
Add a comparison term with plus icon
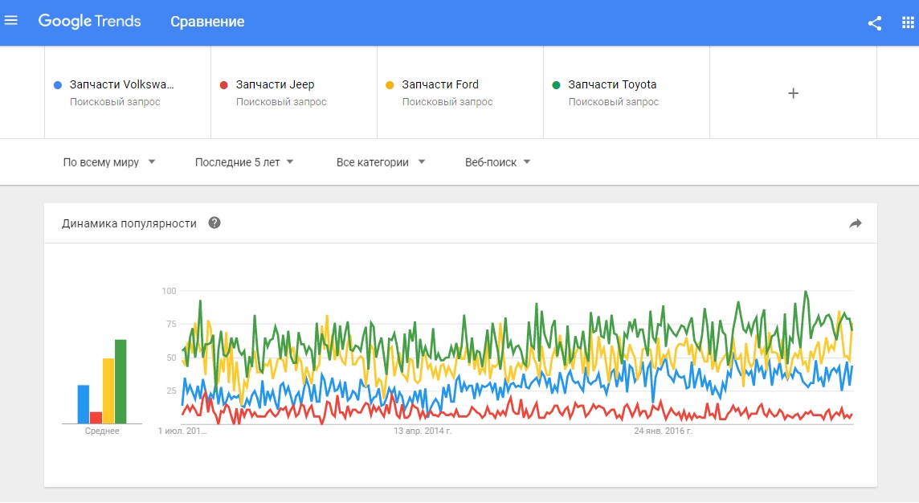click(793, 93)
